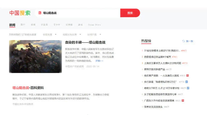Open hot search 广西东兴市今起全员居家隔离
This screenshot has width=207, height=115.
coord(159,100)
